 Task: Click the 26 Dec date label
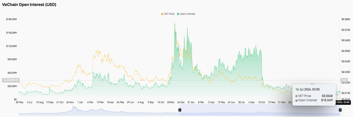pyautogui.click(x=181, y=102)
